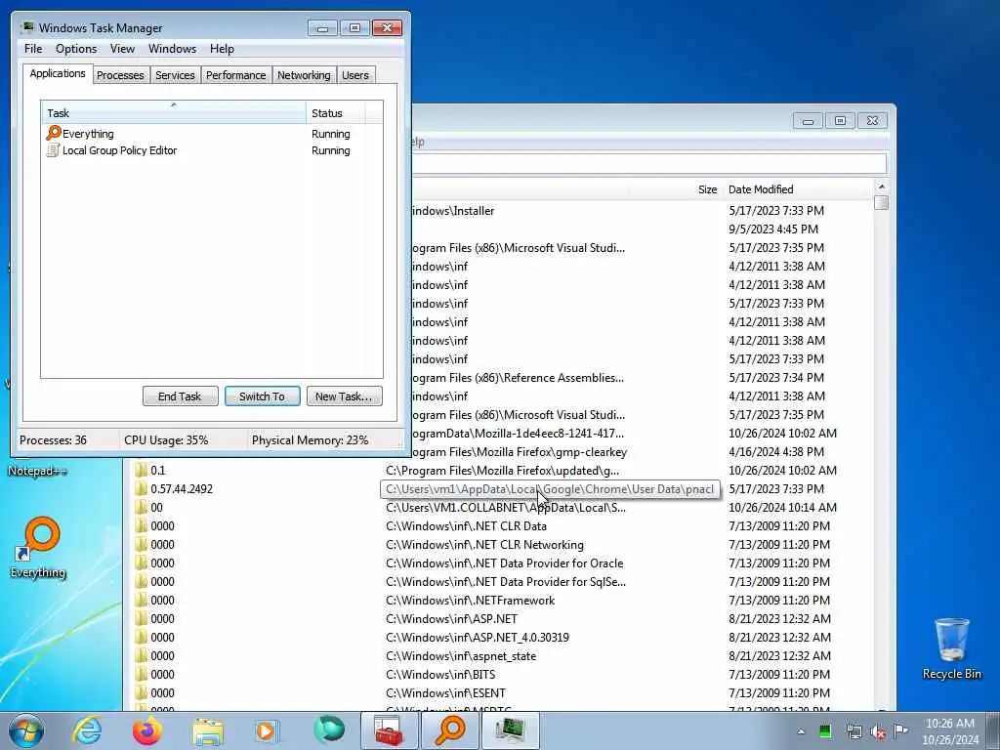The image size is (1000, 750).
Task: Open the muted volume tray icon
Action: click(878, 731)
